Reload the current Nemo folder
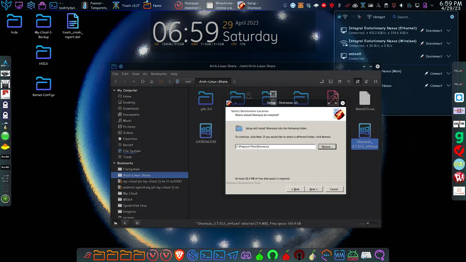Viewport: 466px width, 262px height. pyautogui.click(x=143, y=82)
